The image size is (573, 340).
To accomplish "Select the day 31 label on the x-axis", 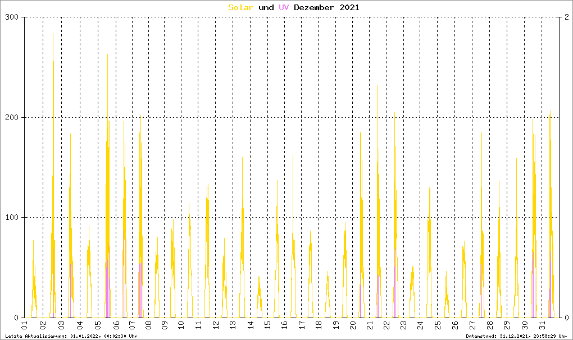I will [x=543, y=325].
